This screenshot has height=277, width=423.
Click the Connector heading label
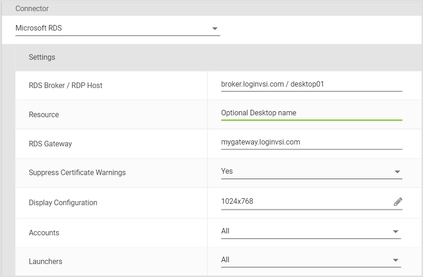click(x=32, y=9)
